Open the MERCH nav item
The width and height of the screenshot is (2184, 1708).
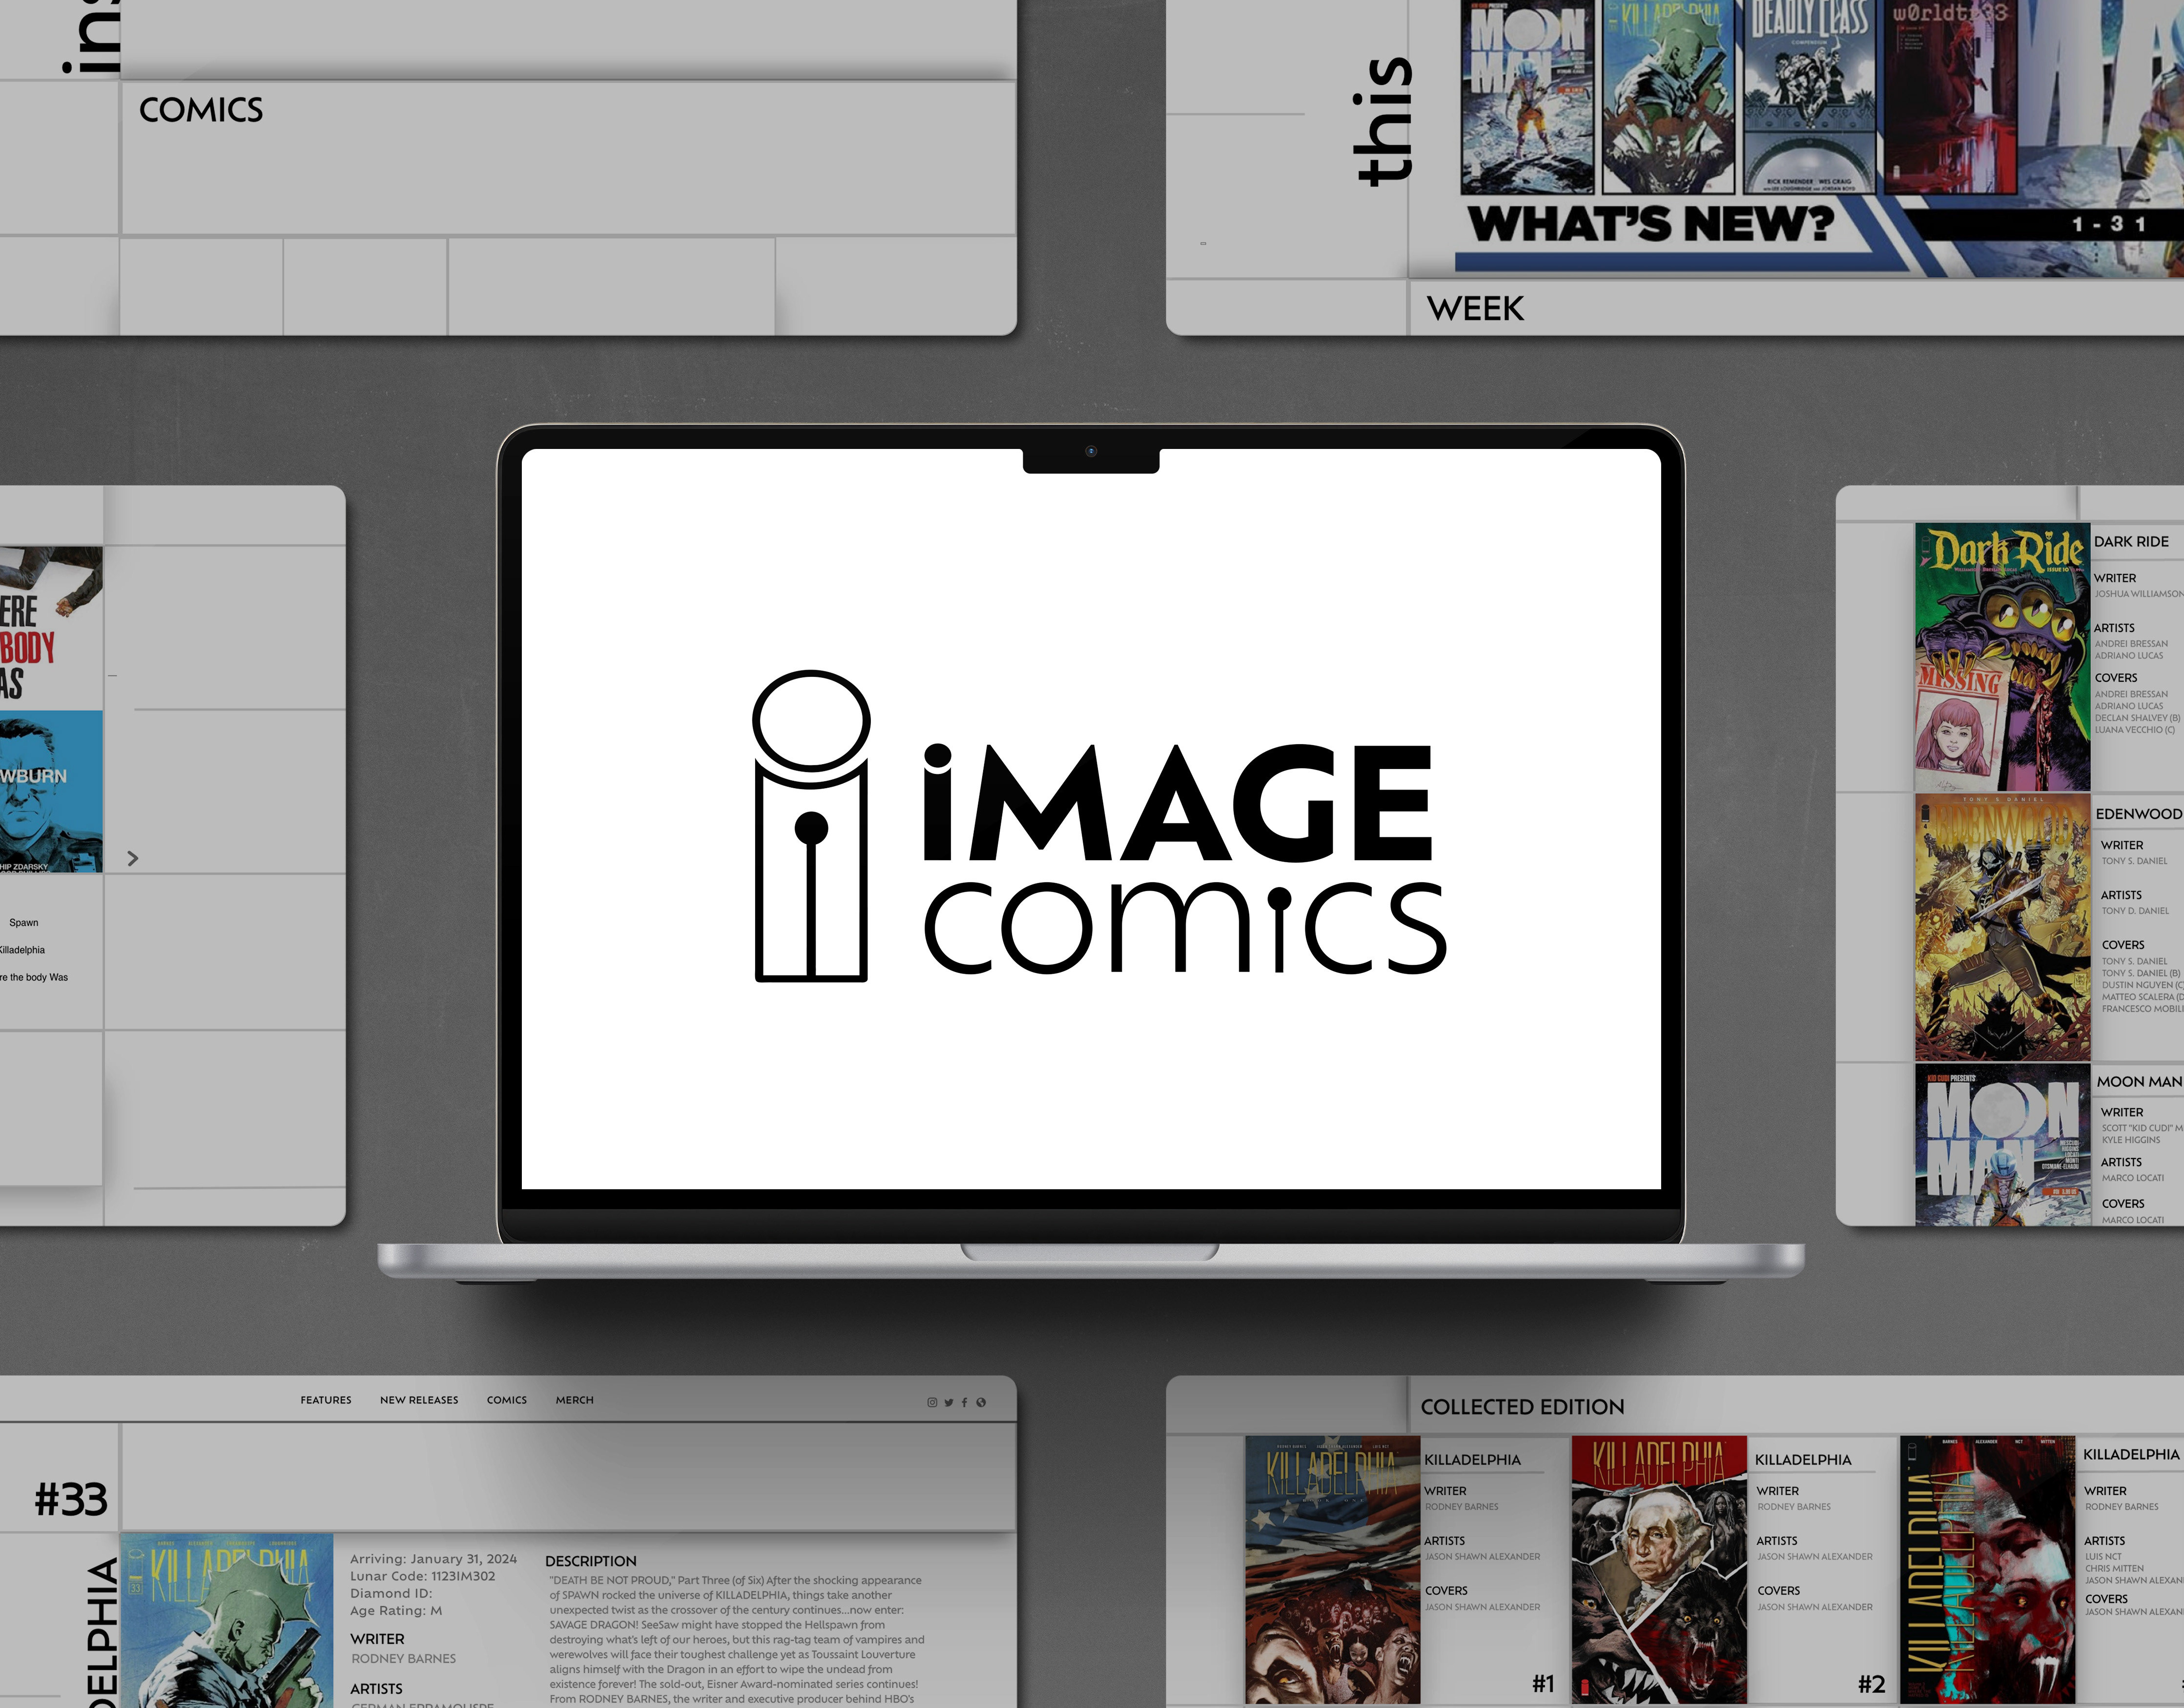pos(574,1400)
